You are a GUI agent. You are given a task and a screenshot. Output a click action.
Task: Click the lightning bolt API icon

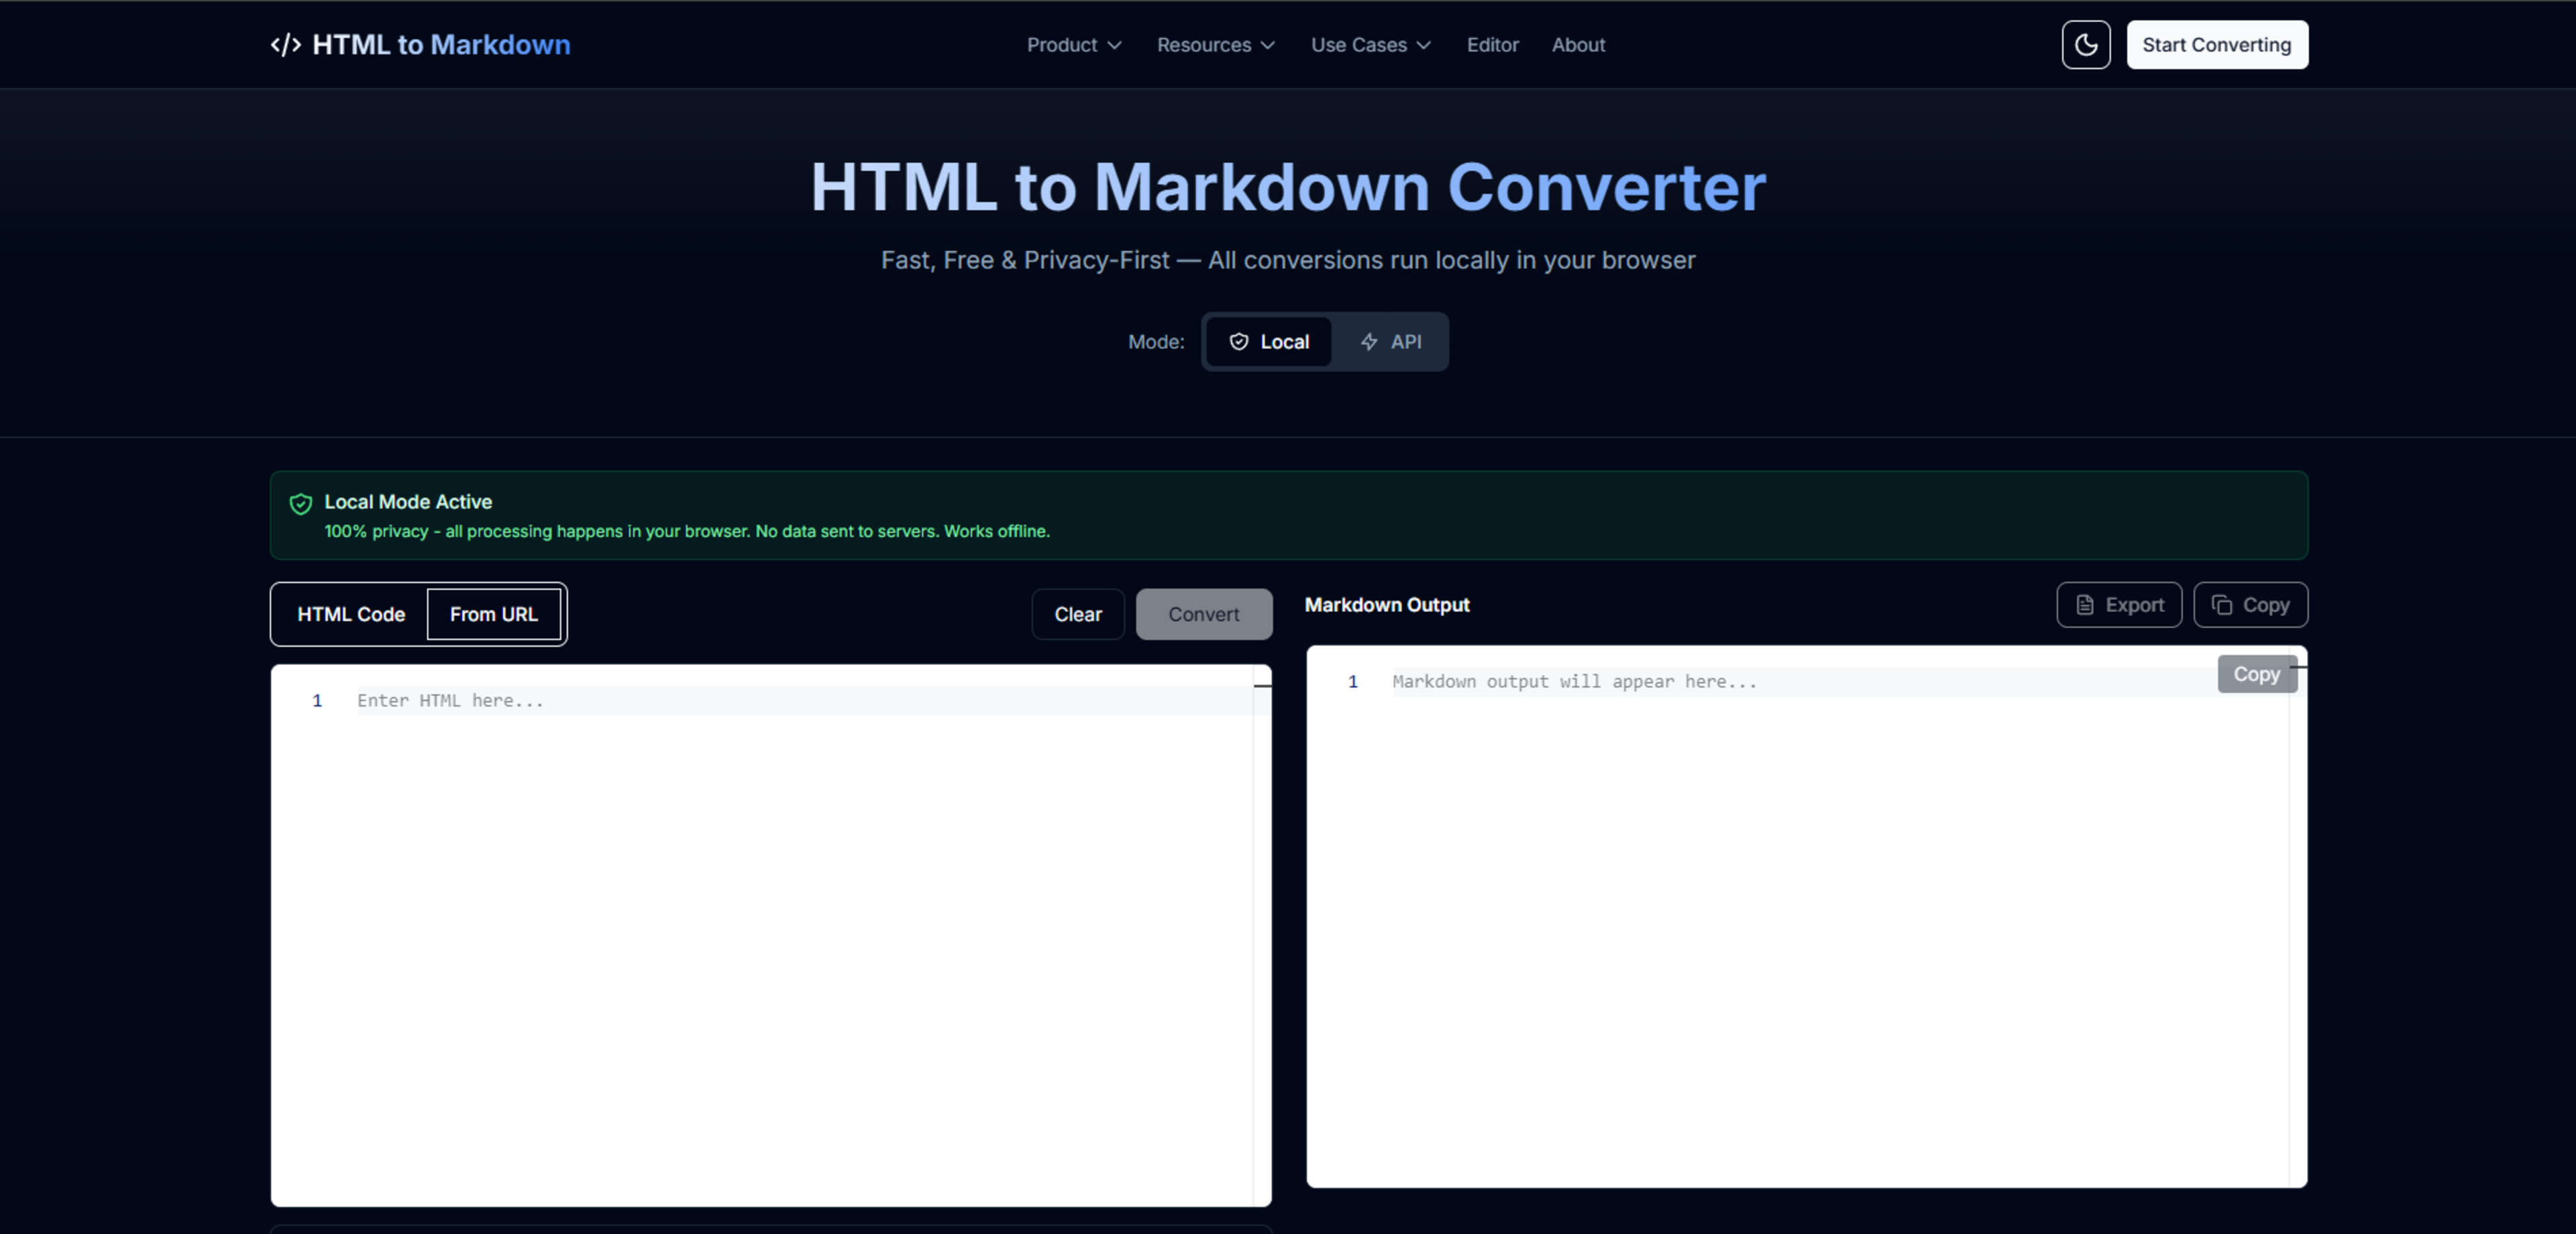coord(1369,342)
